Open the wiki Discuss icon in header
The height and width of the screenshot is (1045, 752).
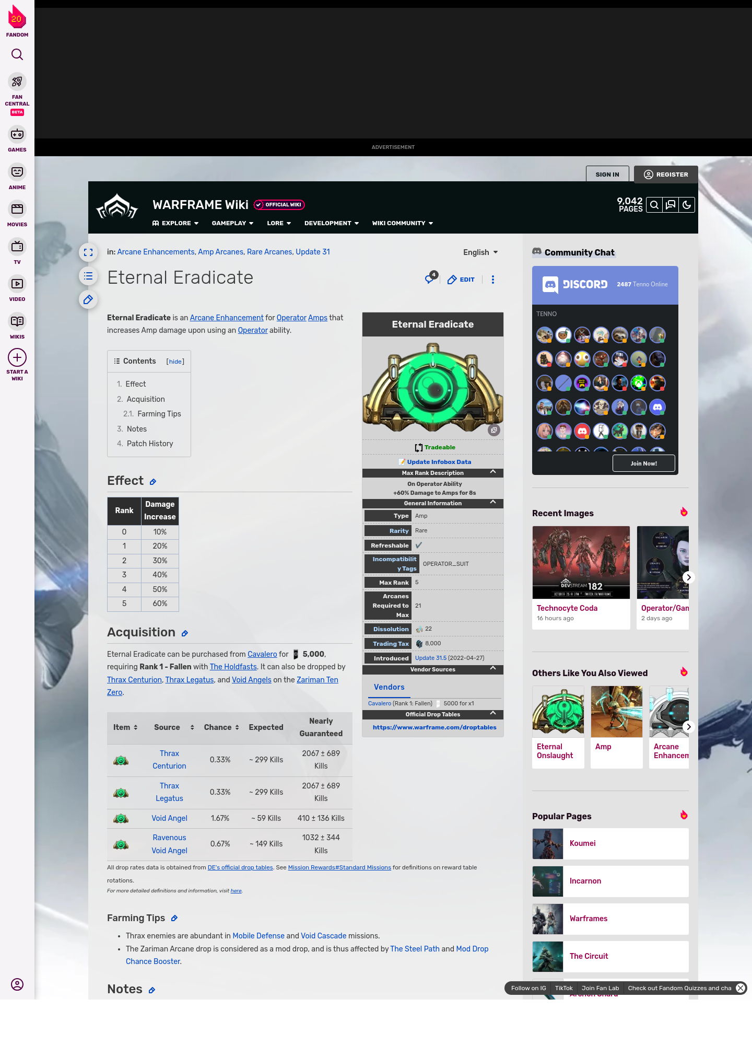[x=671, y=205]
